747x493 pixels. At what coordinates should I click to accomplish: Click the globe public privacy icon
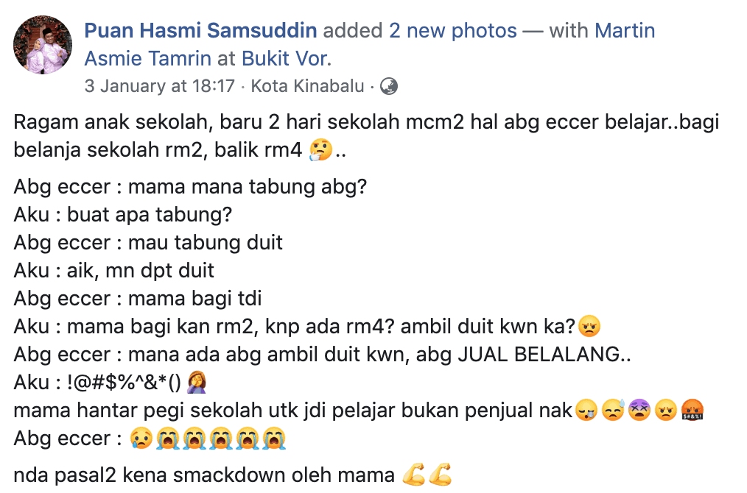(389, 86)
